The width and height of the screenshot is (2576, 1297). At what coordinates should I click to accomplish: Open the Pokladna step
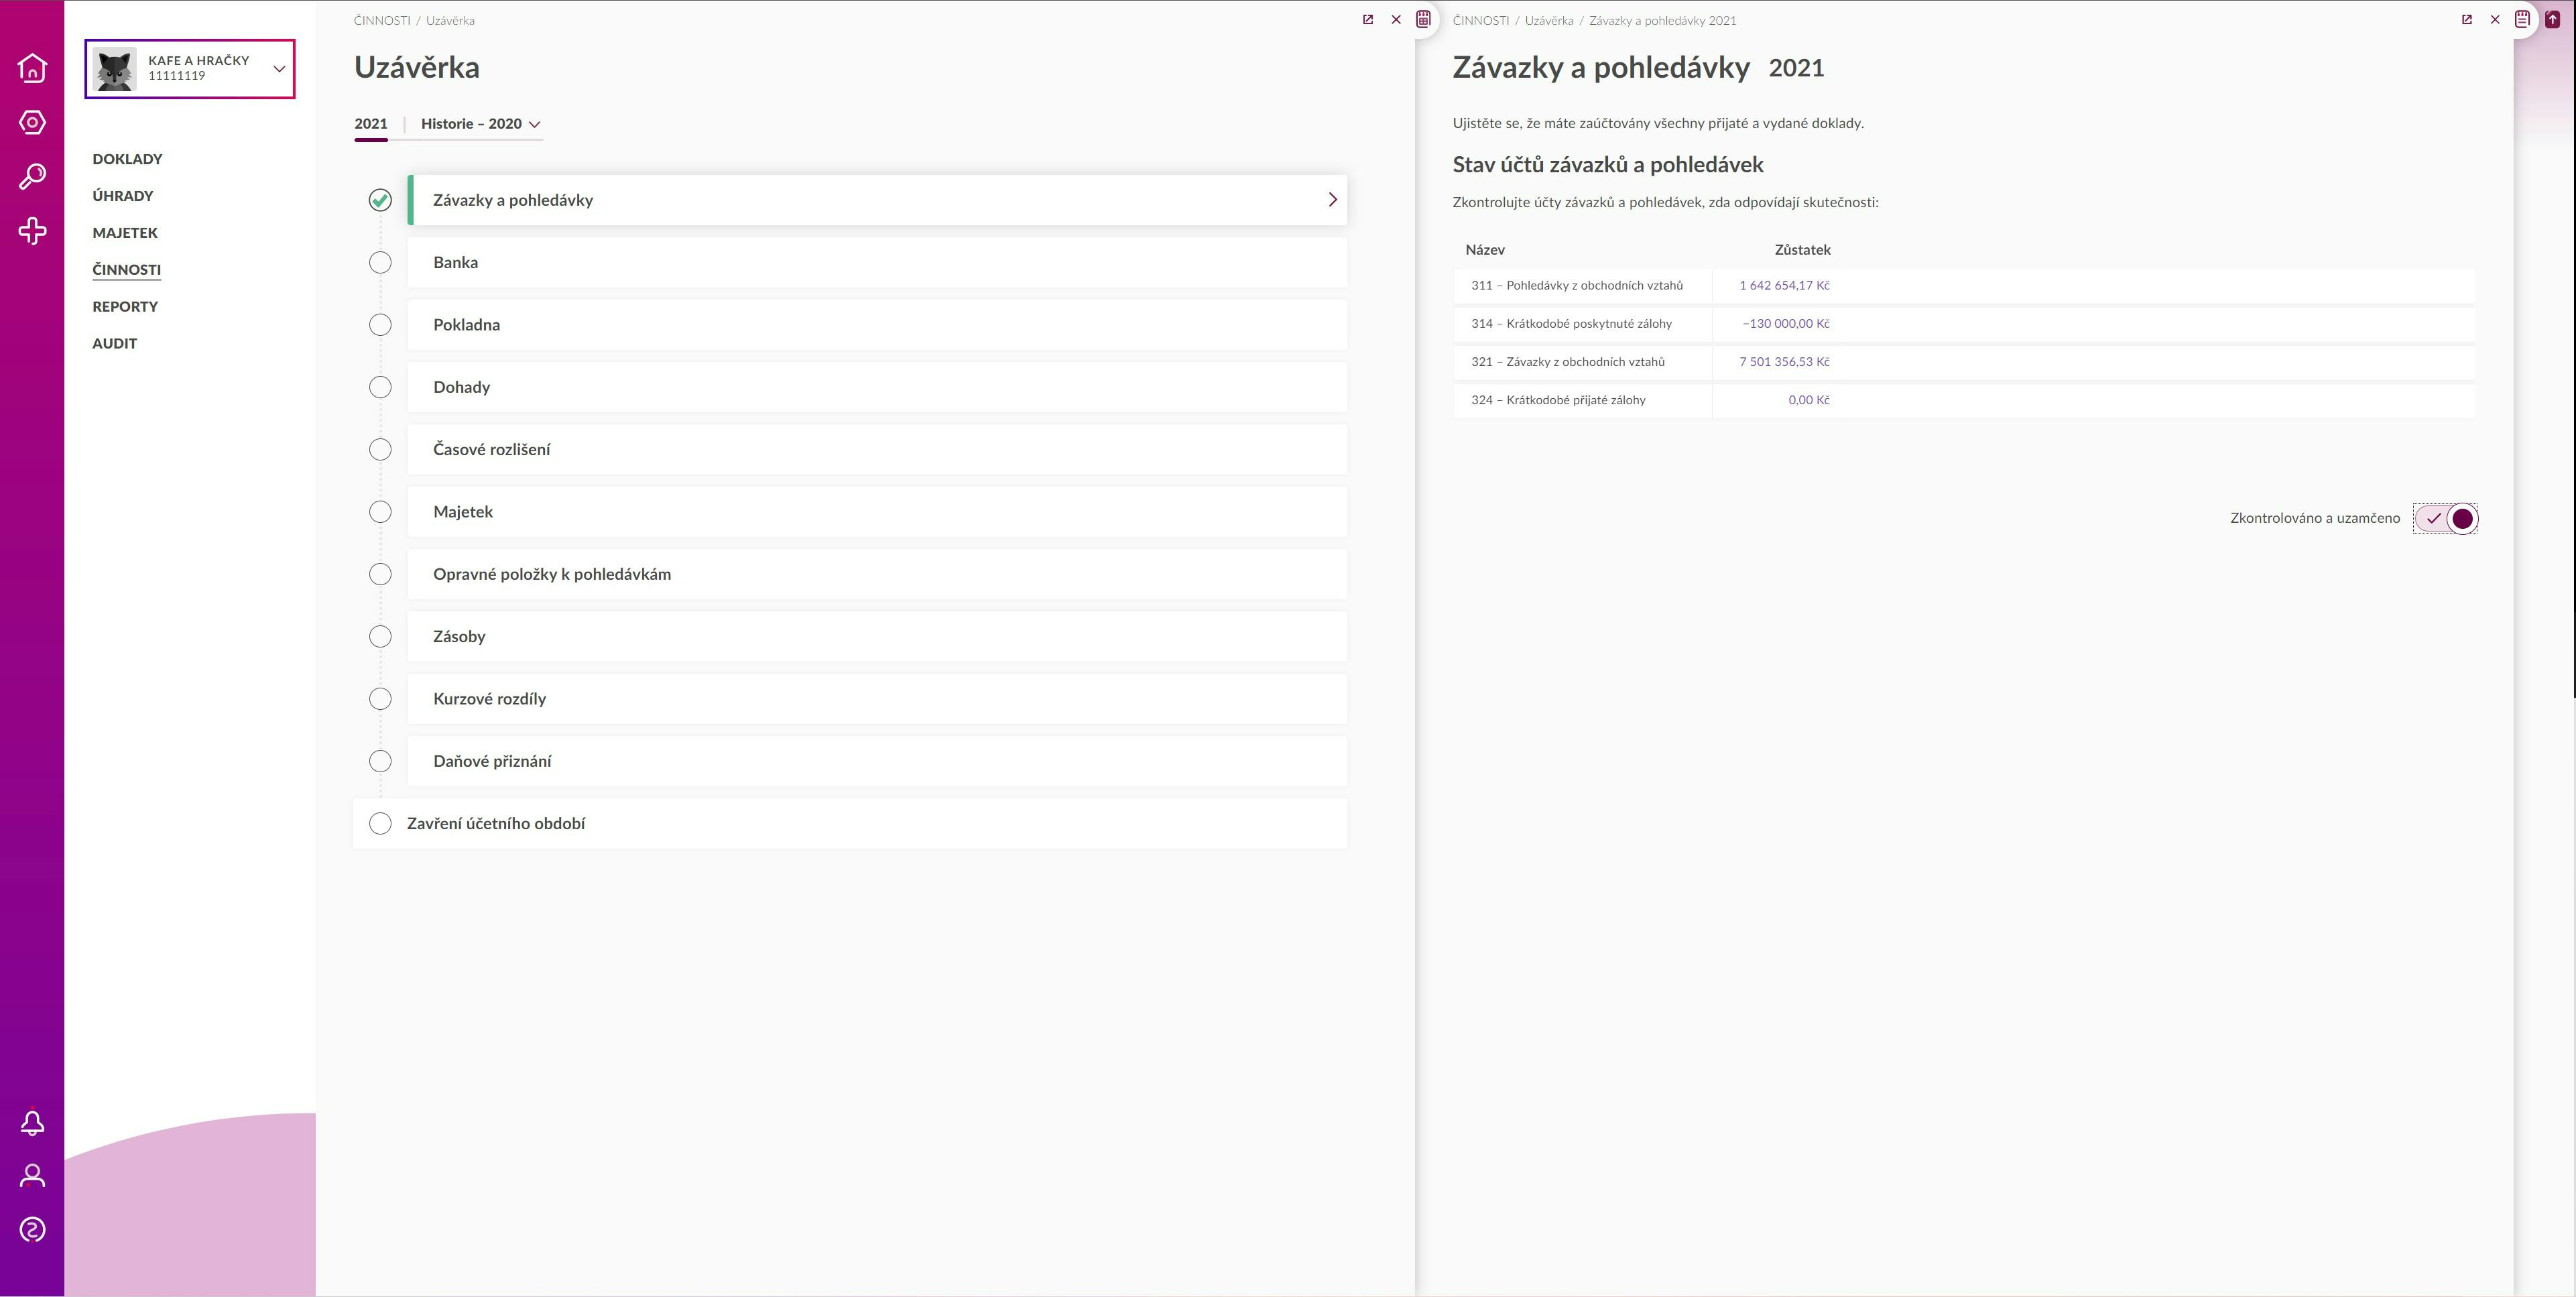click(877, 325)
